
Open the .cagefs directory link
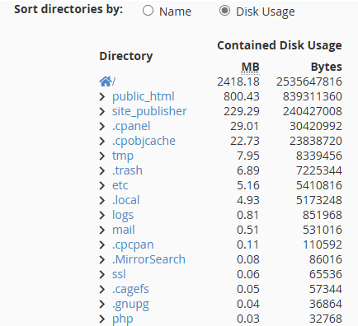tap(130, 290)
